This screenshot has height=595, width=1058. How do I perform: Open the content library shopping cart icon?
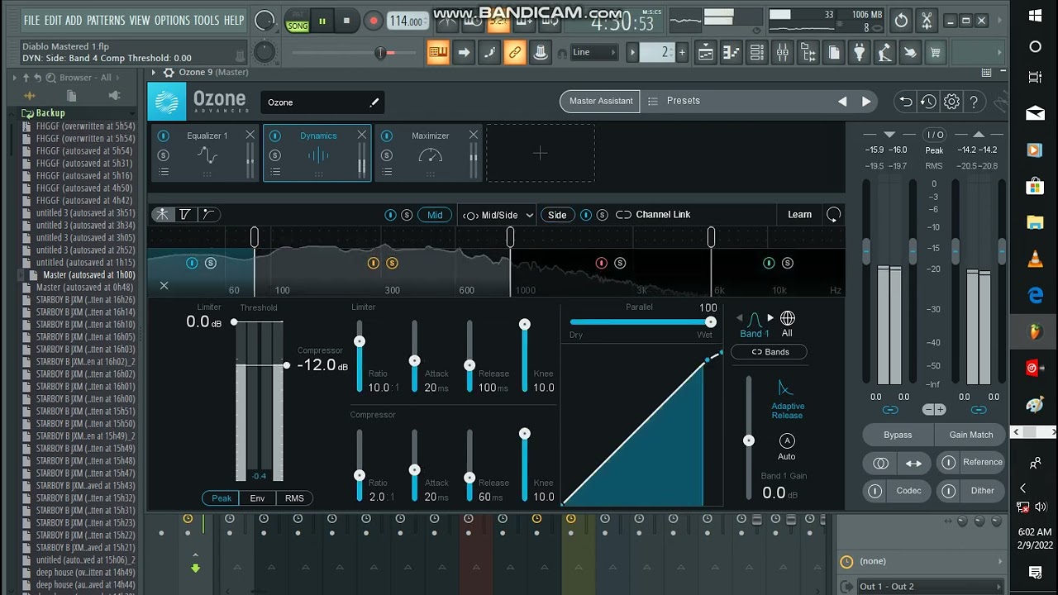[x=935, y=53]
